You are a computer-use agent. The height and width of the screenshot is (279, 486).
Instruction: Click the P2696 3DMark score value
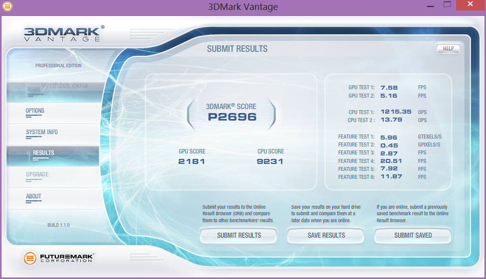coord(232,117)
